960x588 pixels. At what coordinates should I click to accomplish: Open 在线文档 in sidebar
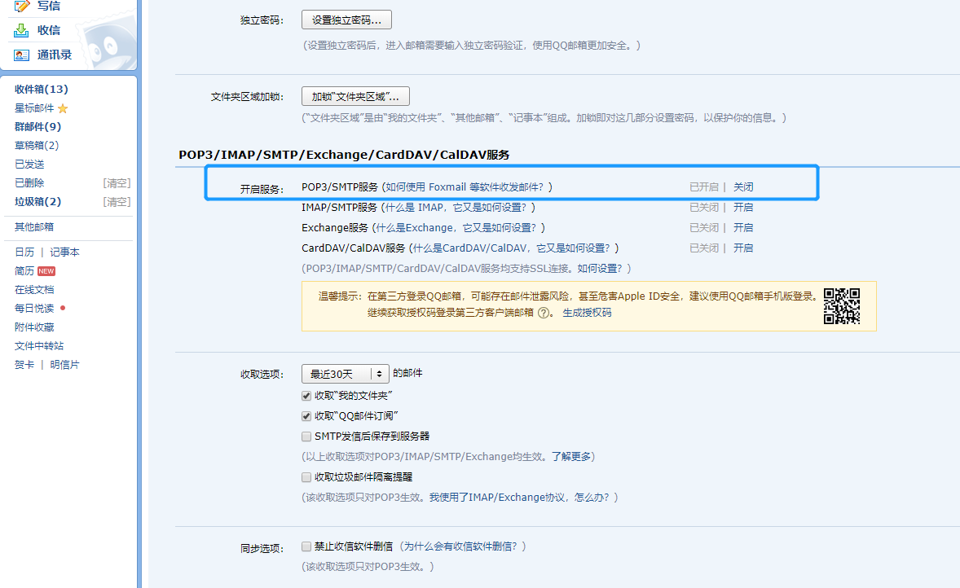tap(34, 289)
